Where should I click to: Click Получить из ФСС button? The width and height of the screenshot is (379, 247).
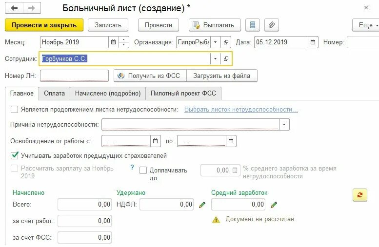pos(150,76)
